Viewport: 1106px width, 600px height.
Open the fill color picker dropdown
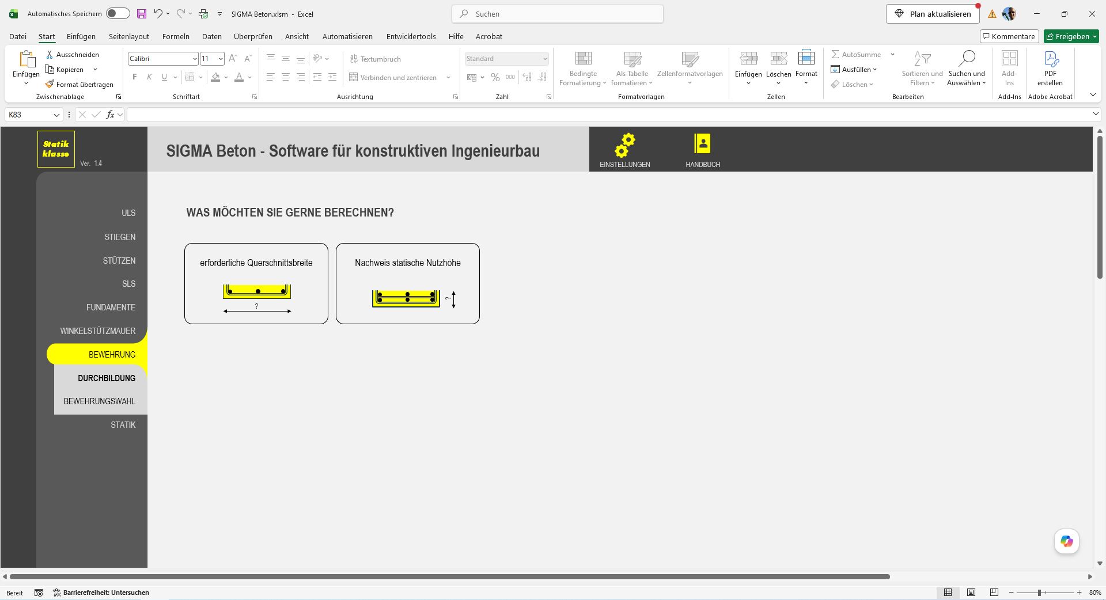click(x=226, y=77)
